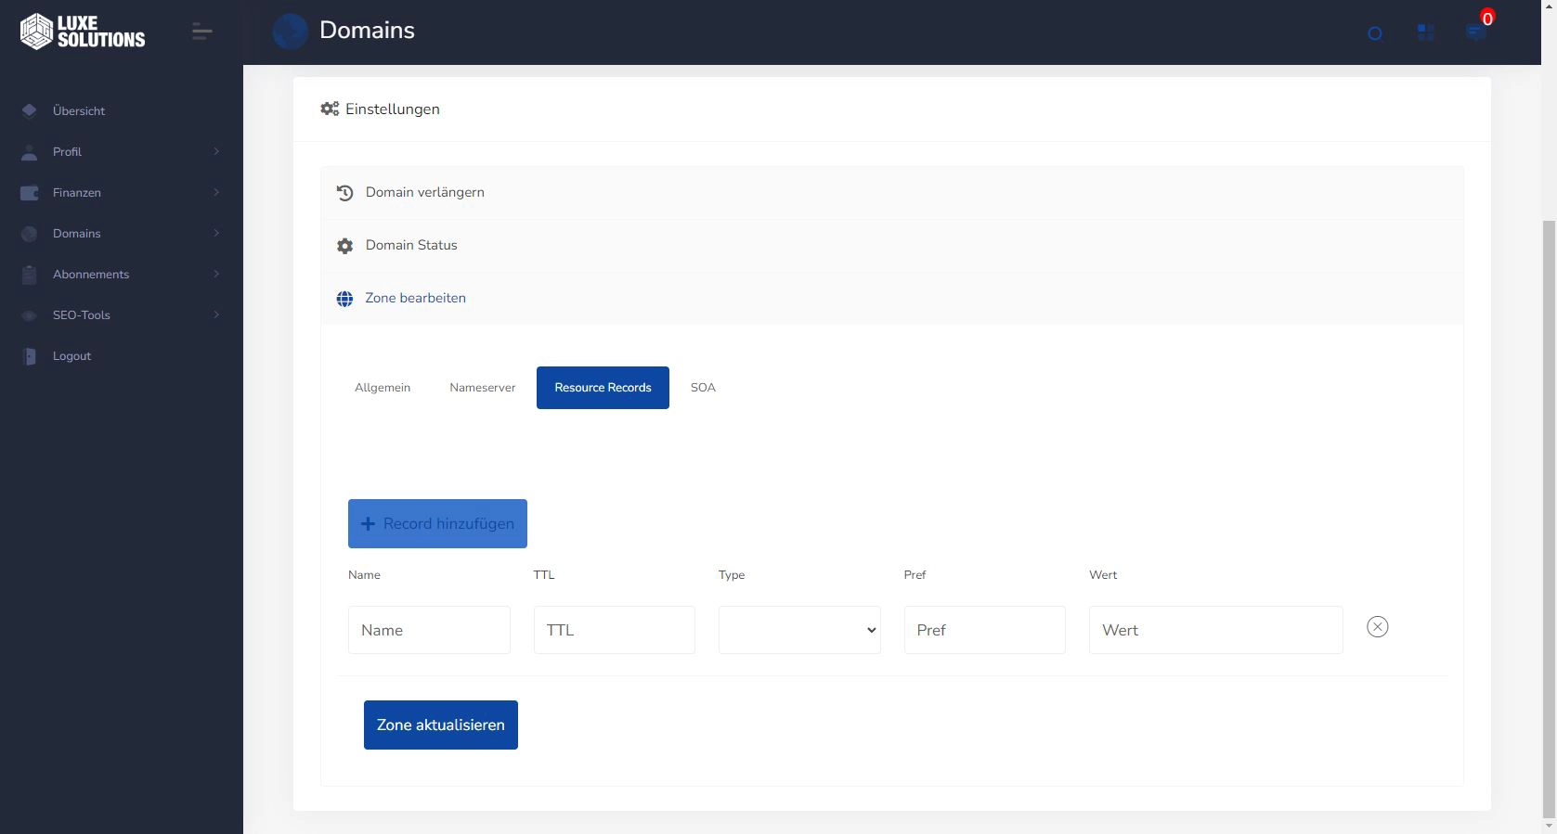Click the Zone bearbeiten globe icon

[344, 299]
